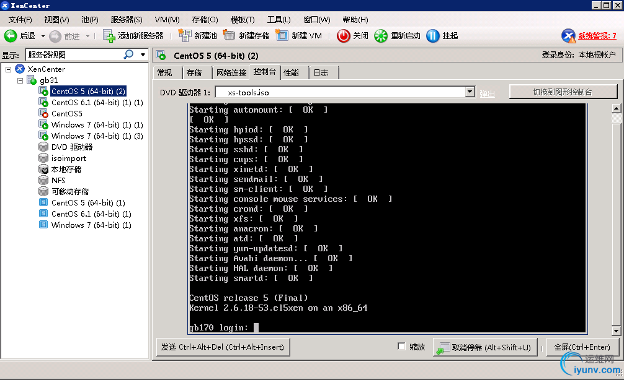Click the green Reboot (重新启动) icon
The width and height of the screenshot is (624, 380).
click(381, 36)
